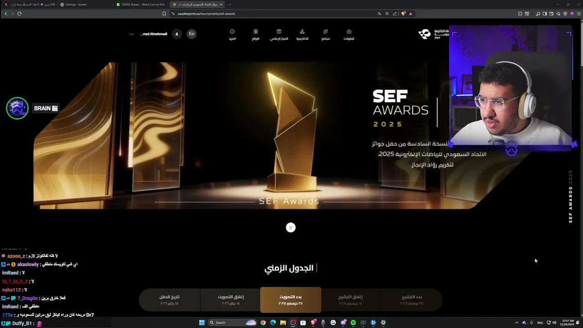Switch site language with En button
Screen dimensions: 583x328
coord(192,34)
